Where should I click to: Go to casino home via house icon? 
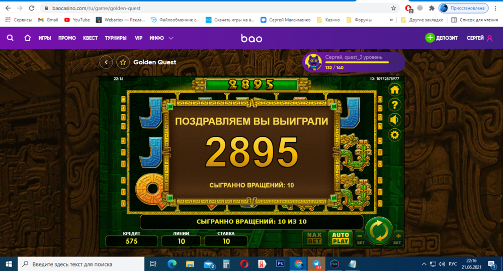(x=28, y=38)
